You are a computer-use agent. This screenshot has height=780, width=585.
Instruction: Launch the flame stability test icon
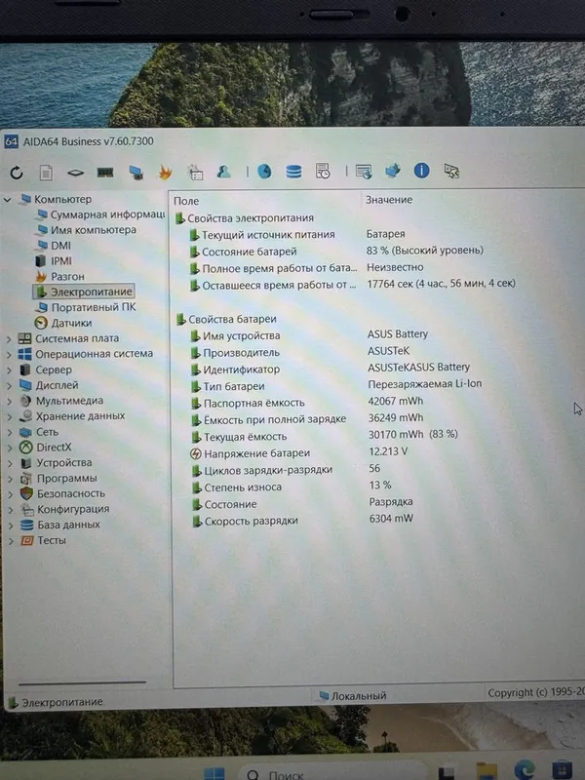(x=165, y=173)
